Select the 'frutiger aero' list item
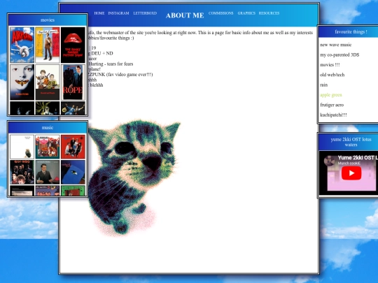The image size is (378, 283). 332,105
